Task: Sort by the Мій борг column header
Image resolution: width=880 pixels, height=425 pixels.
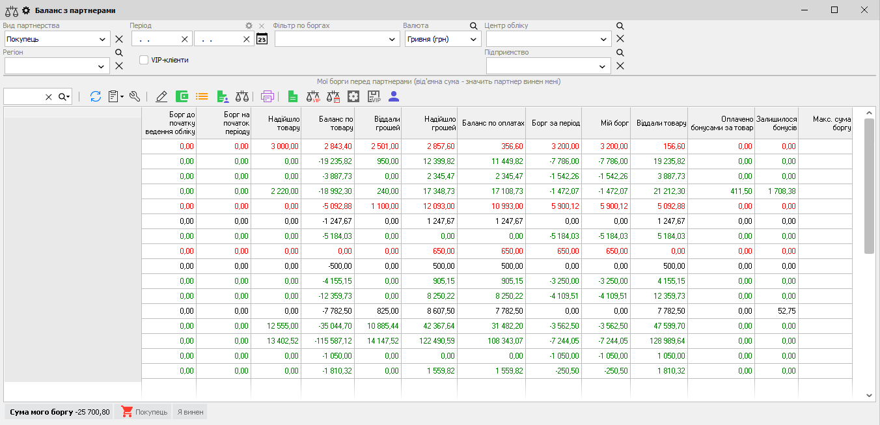Action: (x=606, y=122)
